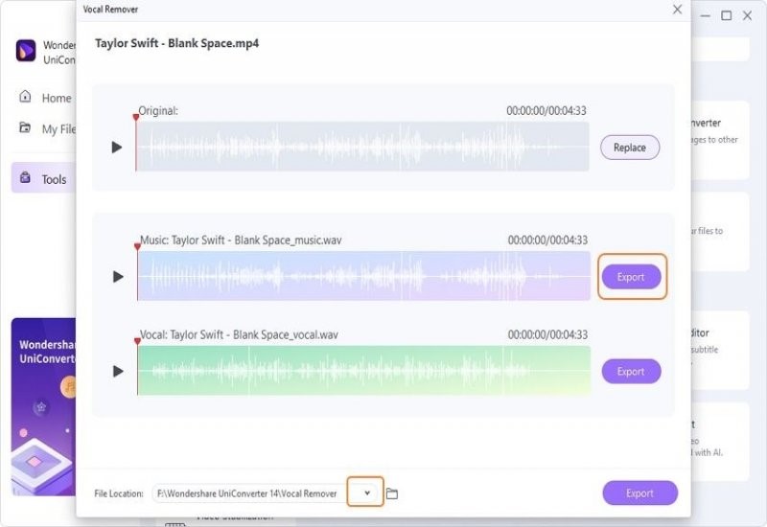This screenshot has height=527, width=767.
Task: Expand the File Location dropdown arrow
Action: point(366,493)
